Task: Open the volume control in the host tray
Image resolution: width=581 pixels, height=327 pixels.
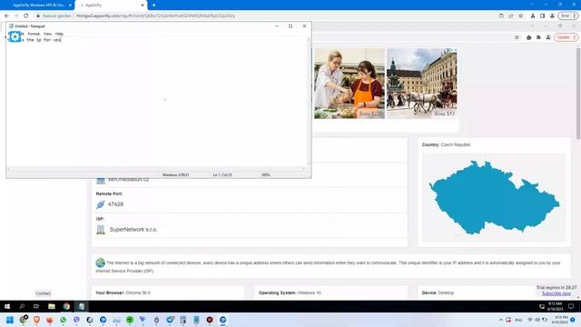Action: pyautogui.click(x=537, y=320)
